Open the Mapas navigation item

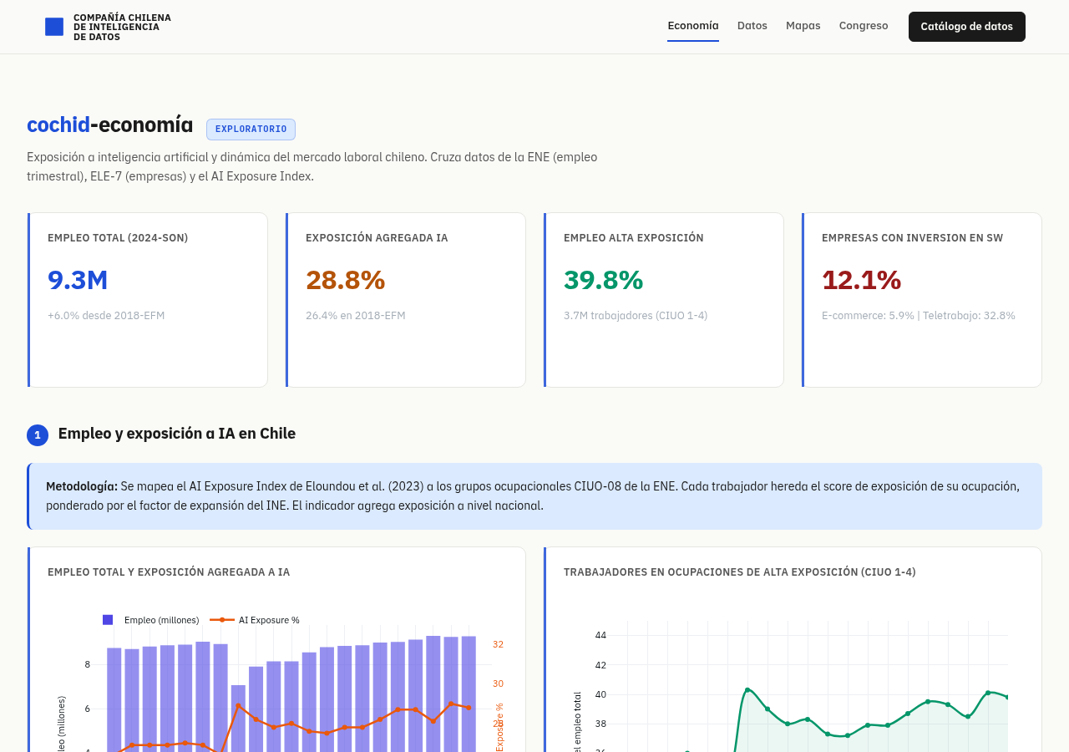coord(803,26)
